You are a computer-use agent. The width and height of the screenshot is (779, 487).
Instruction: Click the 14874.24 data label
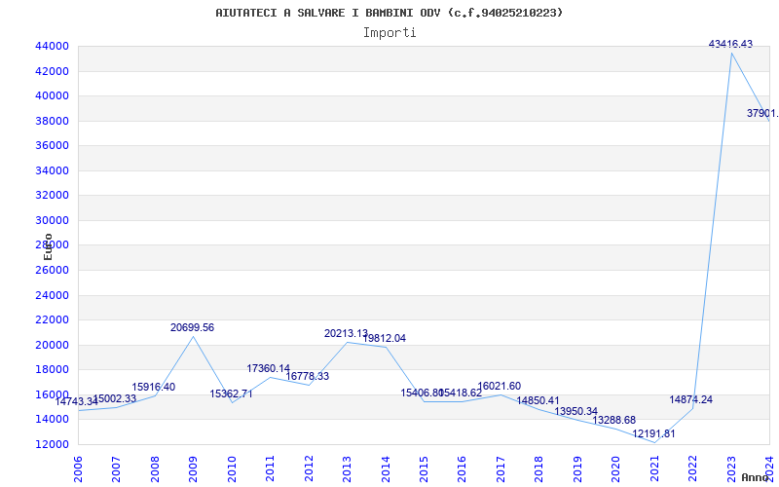[x=691, y=399]
